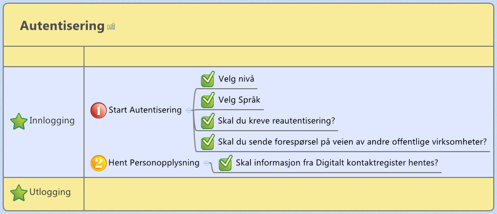The image size is (497, 214).
Task: Toggle checkmark on offentlige virksomheter question
Action: pyautogui.click(x=208, y=142)
